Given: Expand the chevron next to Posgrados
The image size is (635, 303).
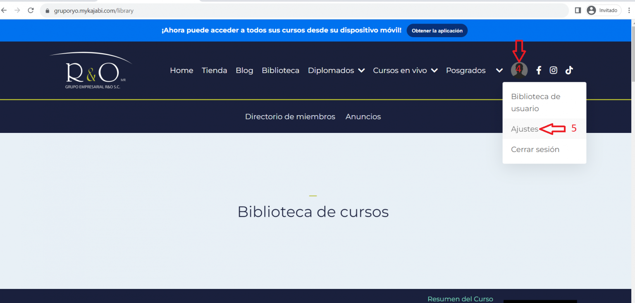Looking at the screenshot, I should pos(499,71).
